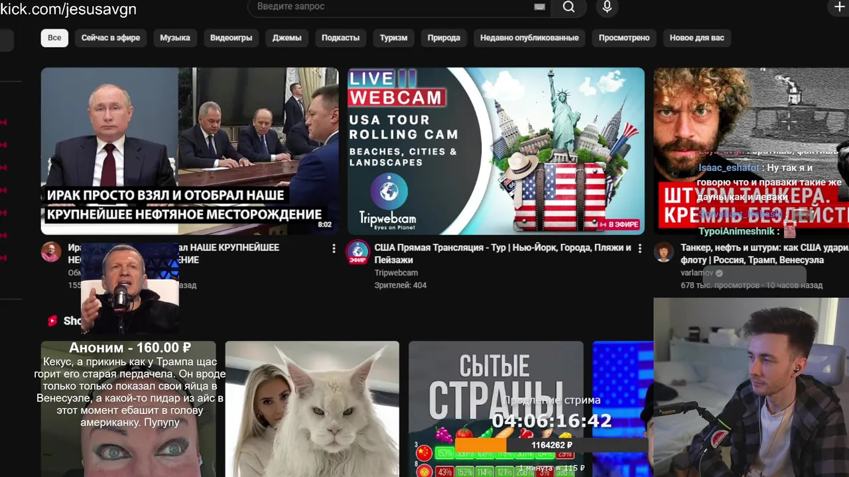Viewport: 849px width, 477px height.
Task: Select "Сейчас в эфире" filter chip
Action: (x=111, y=38)
